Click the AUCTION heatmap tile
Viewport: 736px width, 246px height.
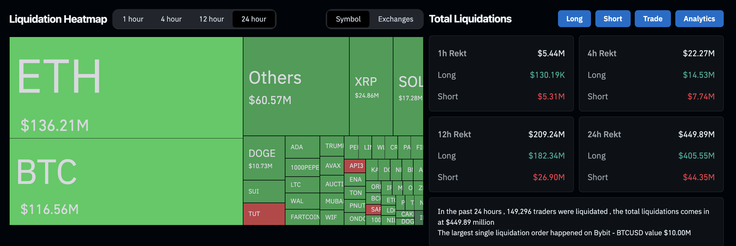coord(332,184)
